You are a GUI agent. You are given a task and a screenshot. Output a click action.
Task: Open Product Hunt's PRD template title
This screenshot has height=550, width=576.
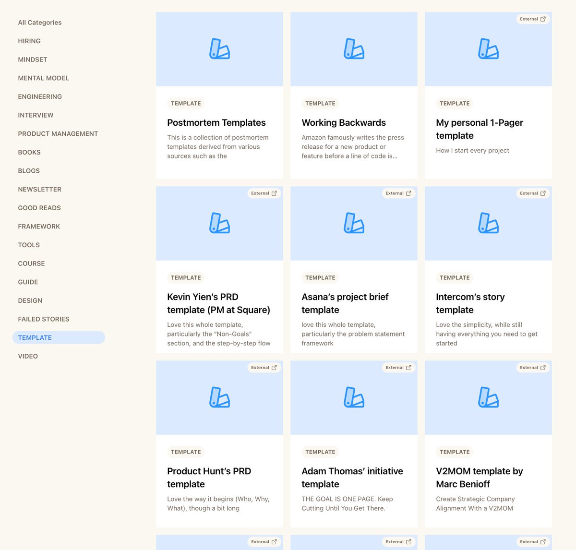[209, 478]
